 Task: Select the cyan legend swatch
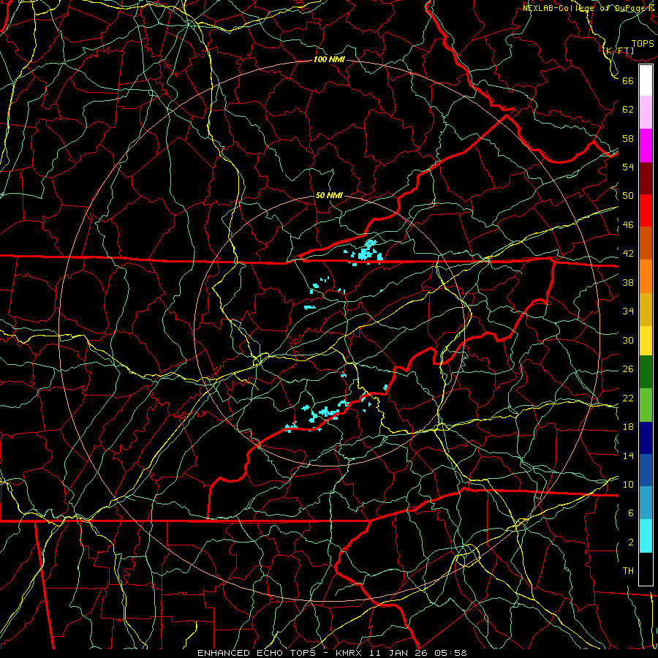(646, 536)
